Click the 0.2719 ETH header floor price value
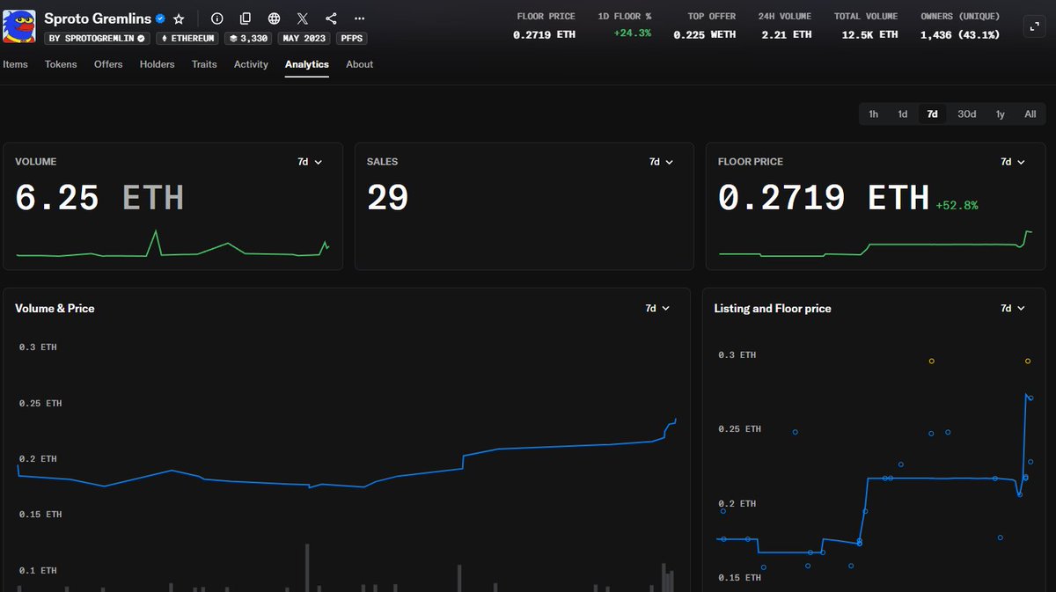 [543, 34]
